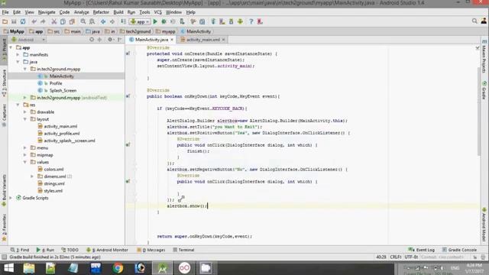
Task: Expand the manifests folder
Action: click(x=18, y=54)
